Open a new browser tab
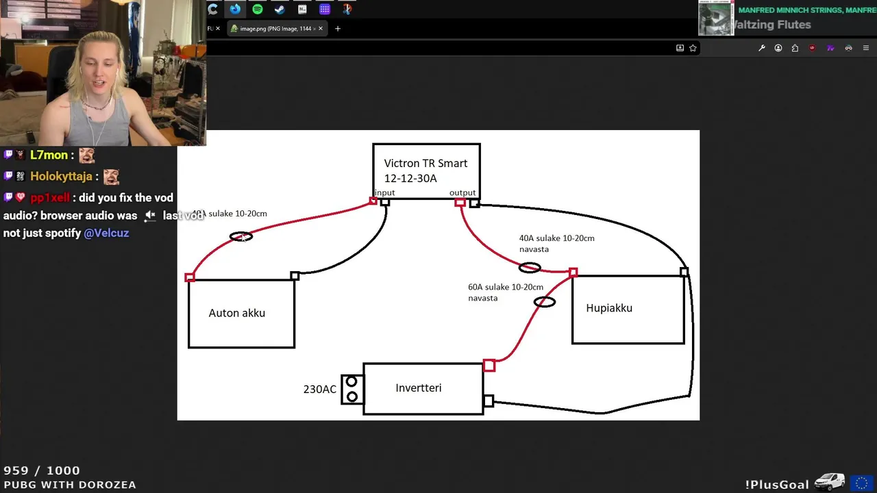Image resolution: width=877 pixels, height=493 pixels. 337,29
